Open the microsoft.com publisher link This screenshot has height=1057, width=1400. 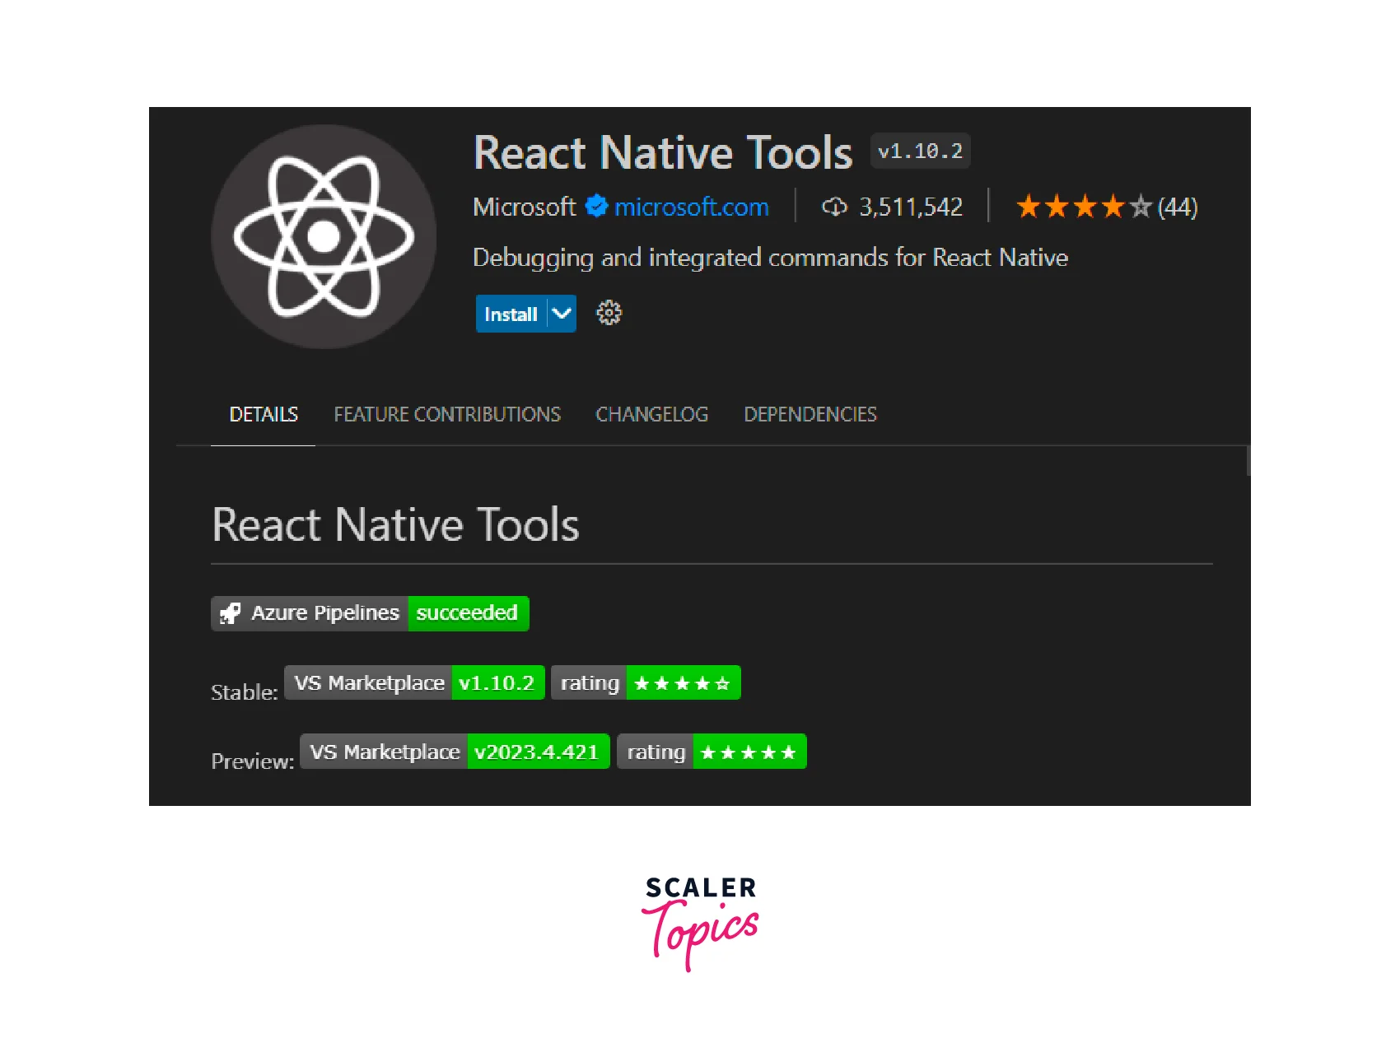692,207
